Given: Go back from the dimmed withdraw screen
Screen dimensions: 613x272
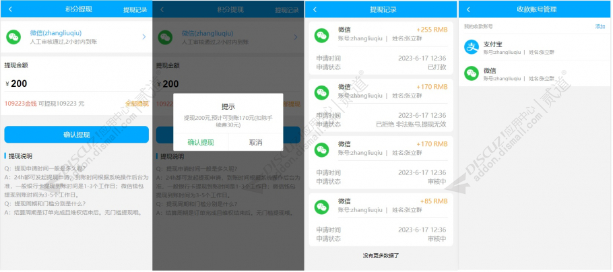Looking at the screenshot, I should (x=162, y=10).
